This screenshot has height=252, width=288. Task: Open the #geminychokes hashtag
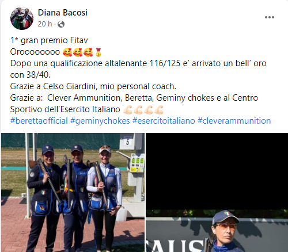(x=100, y=121)
